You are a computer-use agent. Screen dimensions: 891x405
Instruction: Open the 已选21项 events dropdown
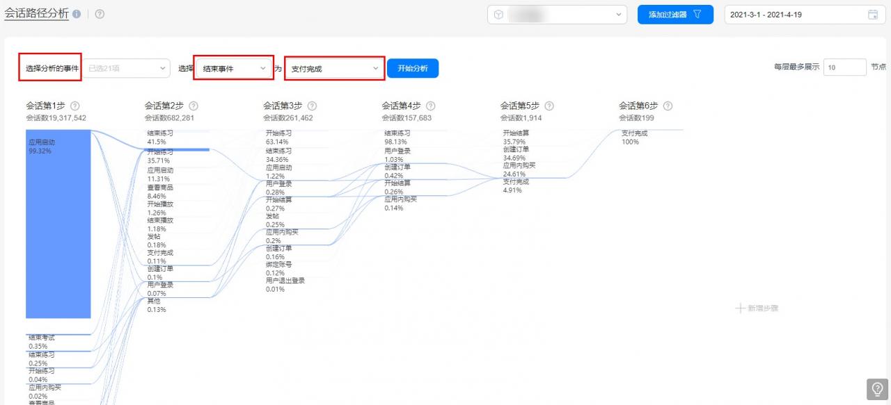click(x=125, y=68)
